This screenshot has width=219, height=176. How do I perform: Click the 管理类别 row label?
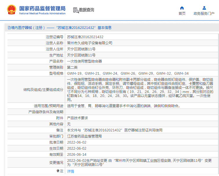[x=56, y=67]
